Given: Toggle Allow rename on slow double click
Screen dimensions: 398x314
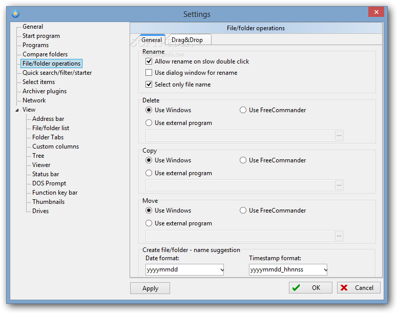Looking at the screenshot, I should pyautogui.click(x=149, y=61).
